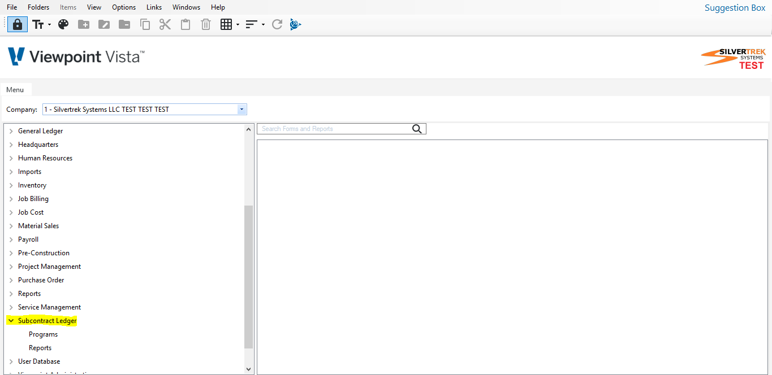Viewport: 772px width, 375px height.
Task: Click the copy icon in the toolbar
Action: click(145, 24)
